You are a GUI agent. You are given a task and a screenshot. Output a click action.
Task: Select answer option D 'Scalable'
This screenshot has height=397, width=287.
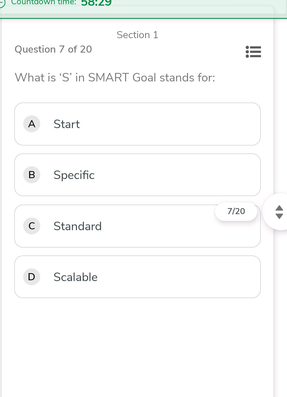(138, 277)
